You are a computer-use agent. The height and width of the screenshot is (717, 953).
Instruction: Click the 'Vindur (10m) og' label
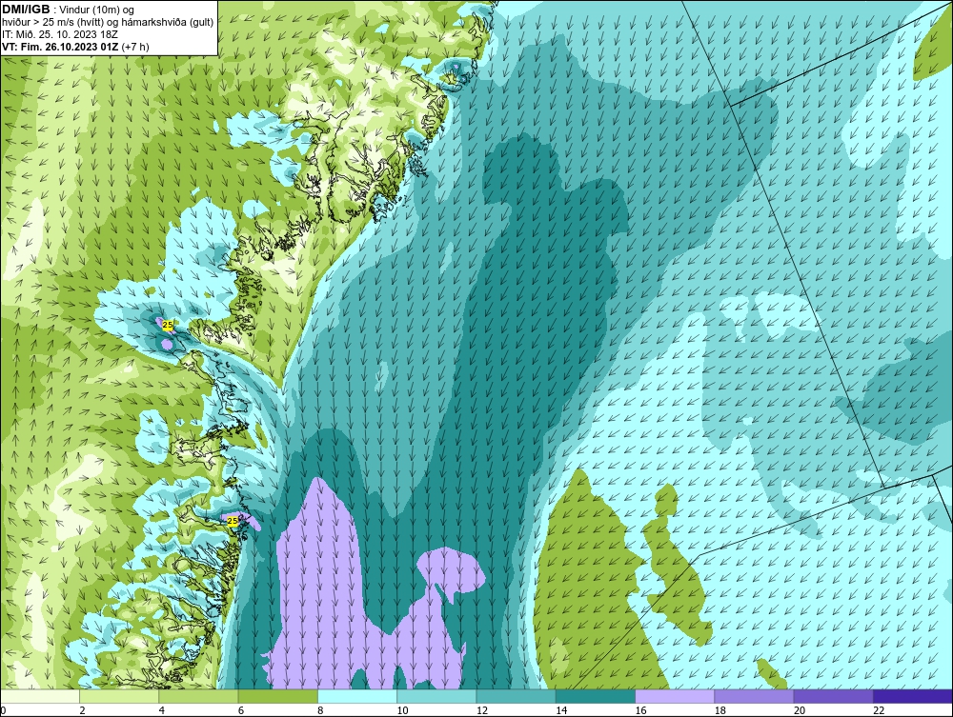coord(97,10)
